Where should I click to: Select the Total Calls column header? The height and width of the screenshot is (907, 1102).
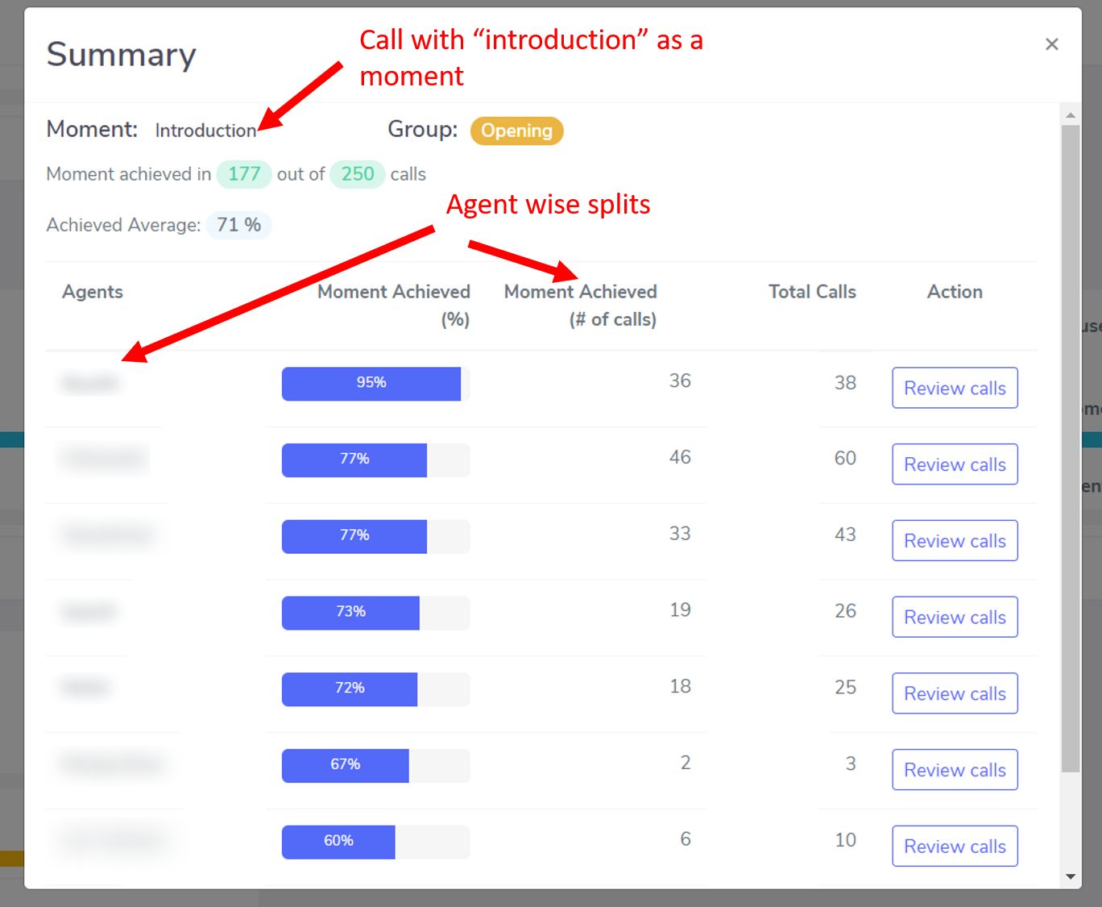pos(811,292)
